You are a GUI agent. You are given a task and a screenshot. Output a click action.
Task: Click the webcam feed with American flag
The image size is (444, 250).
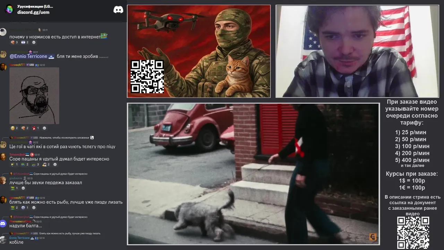point(357,51)
